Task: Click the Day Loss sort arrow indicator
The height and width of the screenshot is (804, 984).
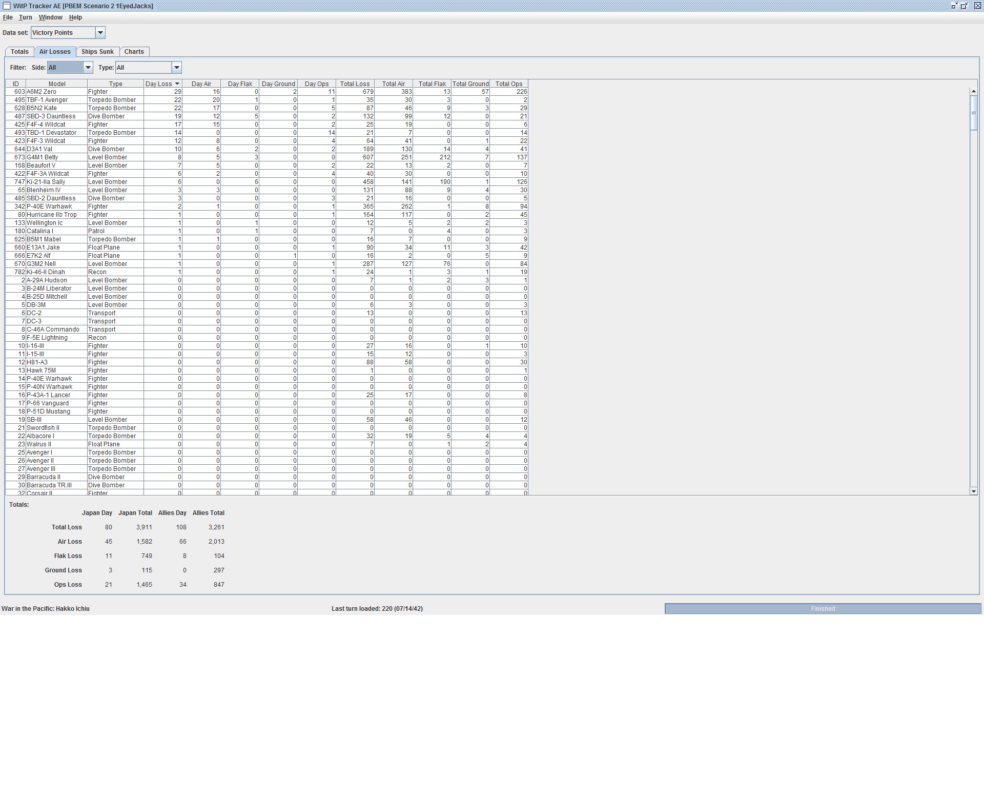Action: 177,84
